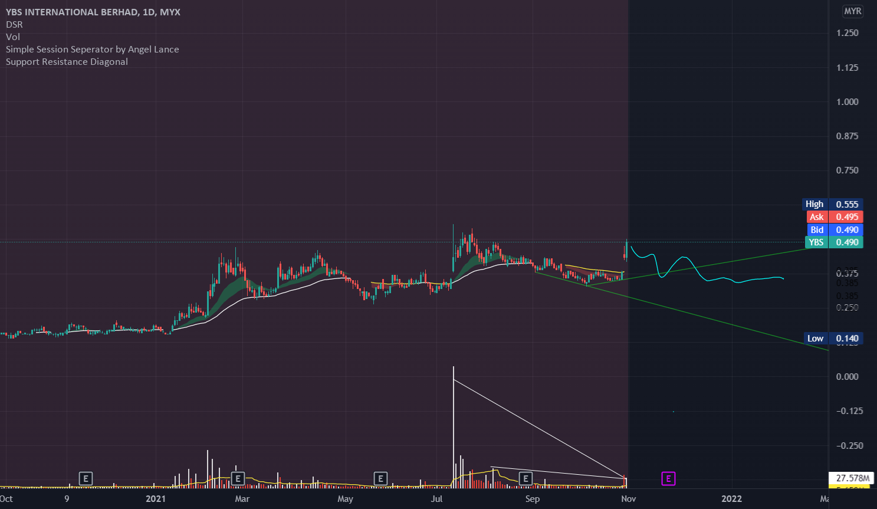Click the MYR currency icon

tap(852, 11)
